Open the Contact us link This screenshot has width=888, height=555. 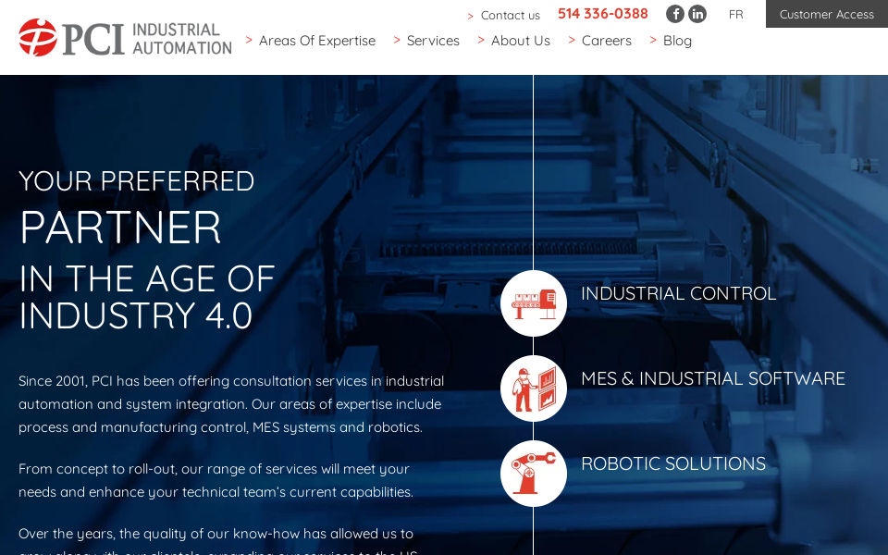coord(510,15)
